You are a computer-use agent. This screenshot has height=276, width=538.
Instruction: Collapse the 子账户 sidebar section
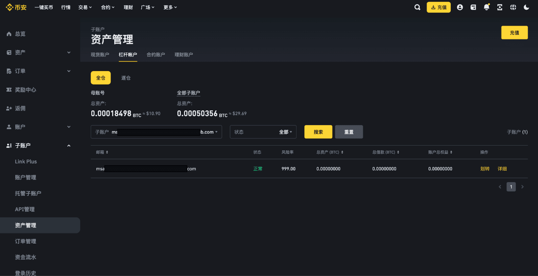pos(69,146)
